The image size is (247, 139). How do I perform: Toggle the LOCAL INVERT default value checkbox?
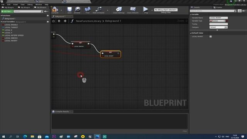coord(211,37)
